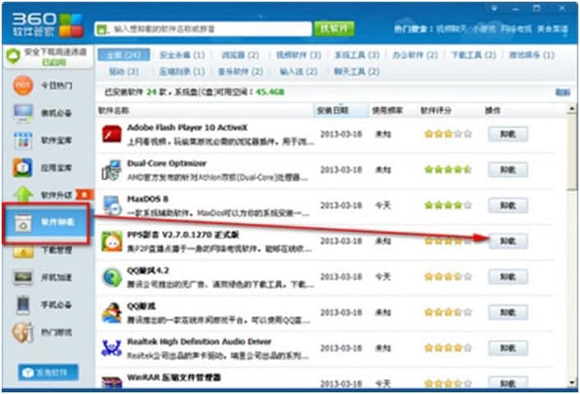Open 软件宝库 in the sidebar
Screen dimensions: 580x394
pos(43,140)
